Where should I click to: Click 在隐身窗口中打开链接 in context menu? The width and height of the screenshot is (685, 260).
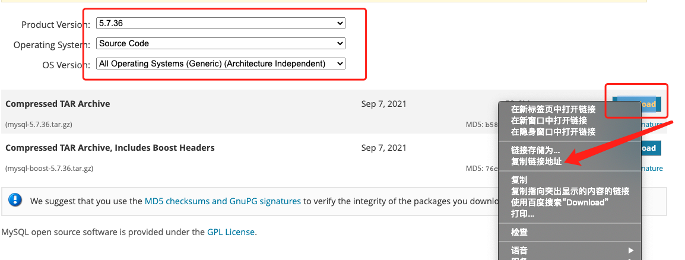pos(553,131)
